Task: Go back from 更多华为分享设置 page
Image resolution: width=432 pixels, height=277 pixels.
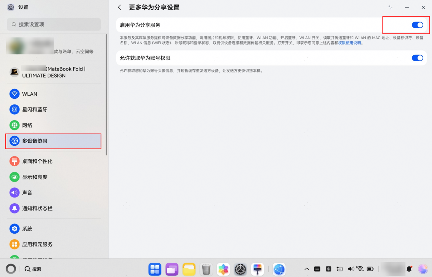Action: [119, 7]
